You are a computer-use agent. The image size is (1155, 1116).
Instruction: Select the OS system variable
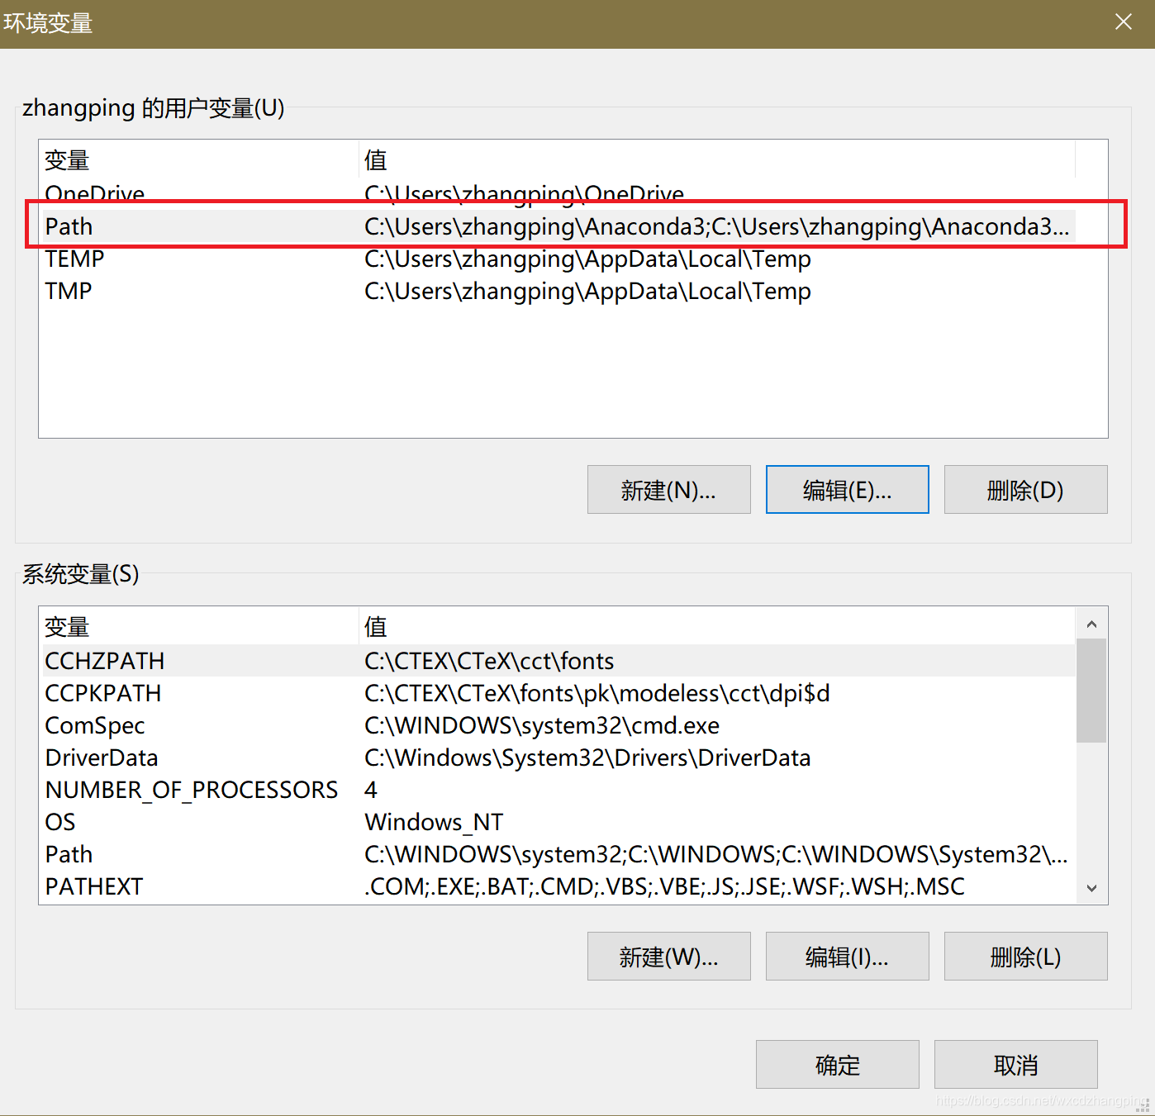[x=558, y=822]
